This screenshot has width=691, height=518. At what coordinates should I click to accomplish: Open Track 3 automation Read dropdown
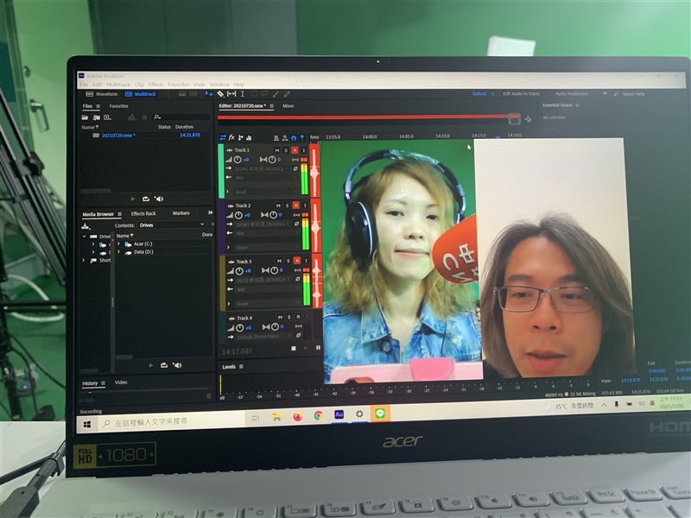[268, 304]
